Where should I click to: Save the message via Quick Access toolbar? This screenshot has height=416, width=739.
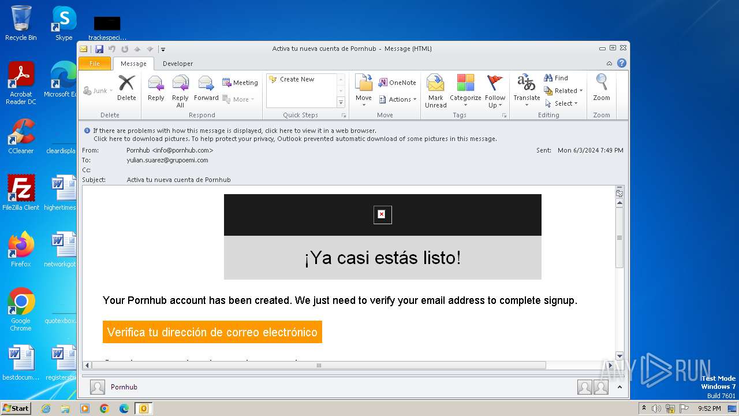99,49
